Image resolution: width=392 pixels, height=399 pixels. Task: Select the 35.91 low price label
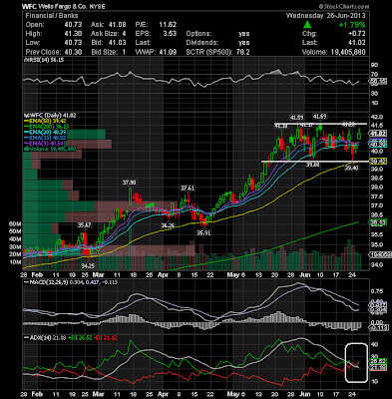click(203, 233)
